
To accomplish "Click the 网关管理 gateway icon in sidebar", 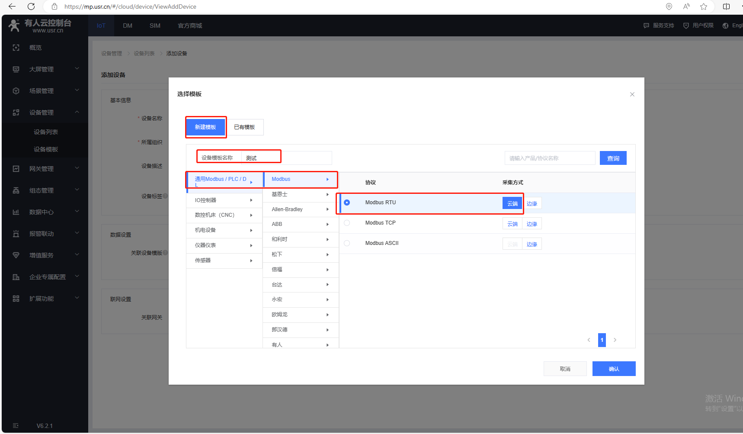I will pyautogui.click(x=16, y=169).
